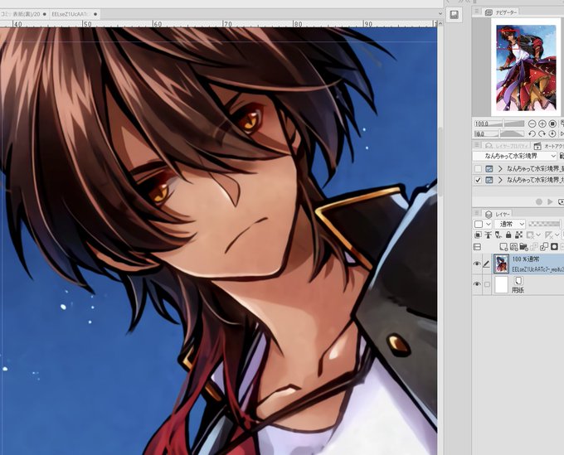Toggle set as reference layer lighthouse icon
This screenshot has width=564, height=455.
coord(488,235)
